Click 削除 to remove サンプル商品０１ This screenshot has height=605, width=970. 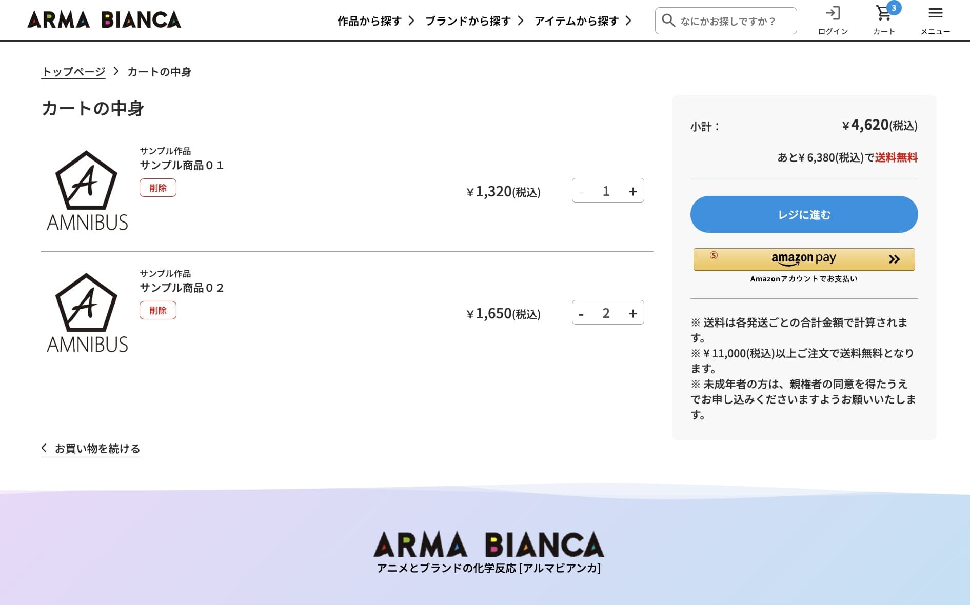[157, 188]
